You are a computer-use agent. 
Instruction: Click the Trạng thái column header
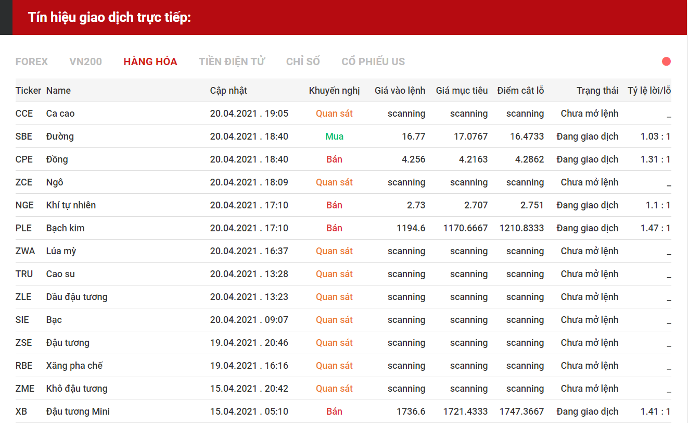point(597,91)
